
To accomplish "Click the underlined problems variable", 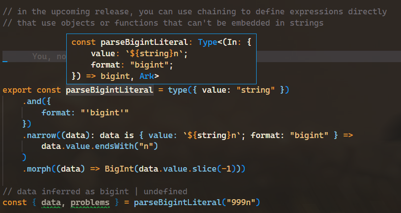I will 90,203.
